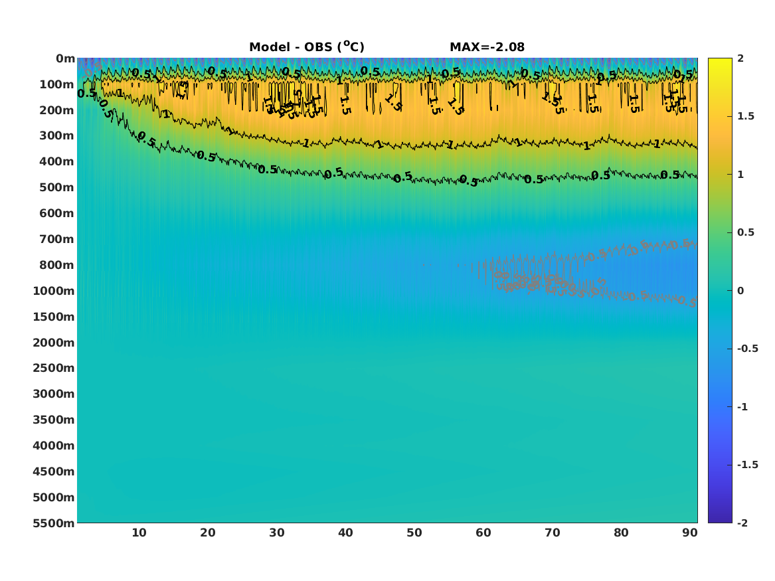Select the "600m" depth axis label
Viewport: 775px width, 581px height.
point(57,213)
